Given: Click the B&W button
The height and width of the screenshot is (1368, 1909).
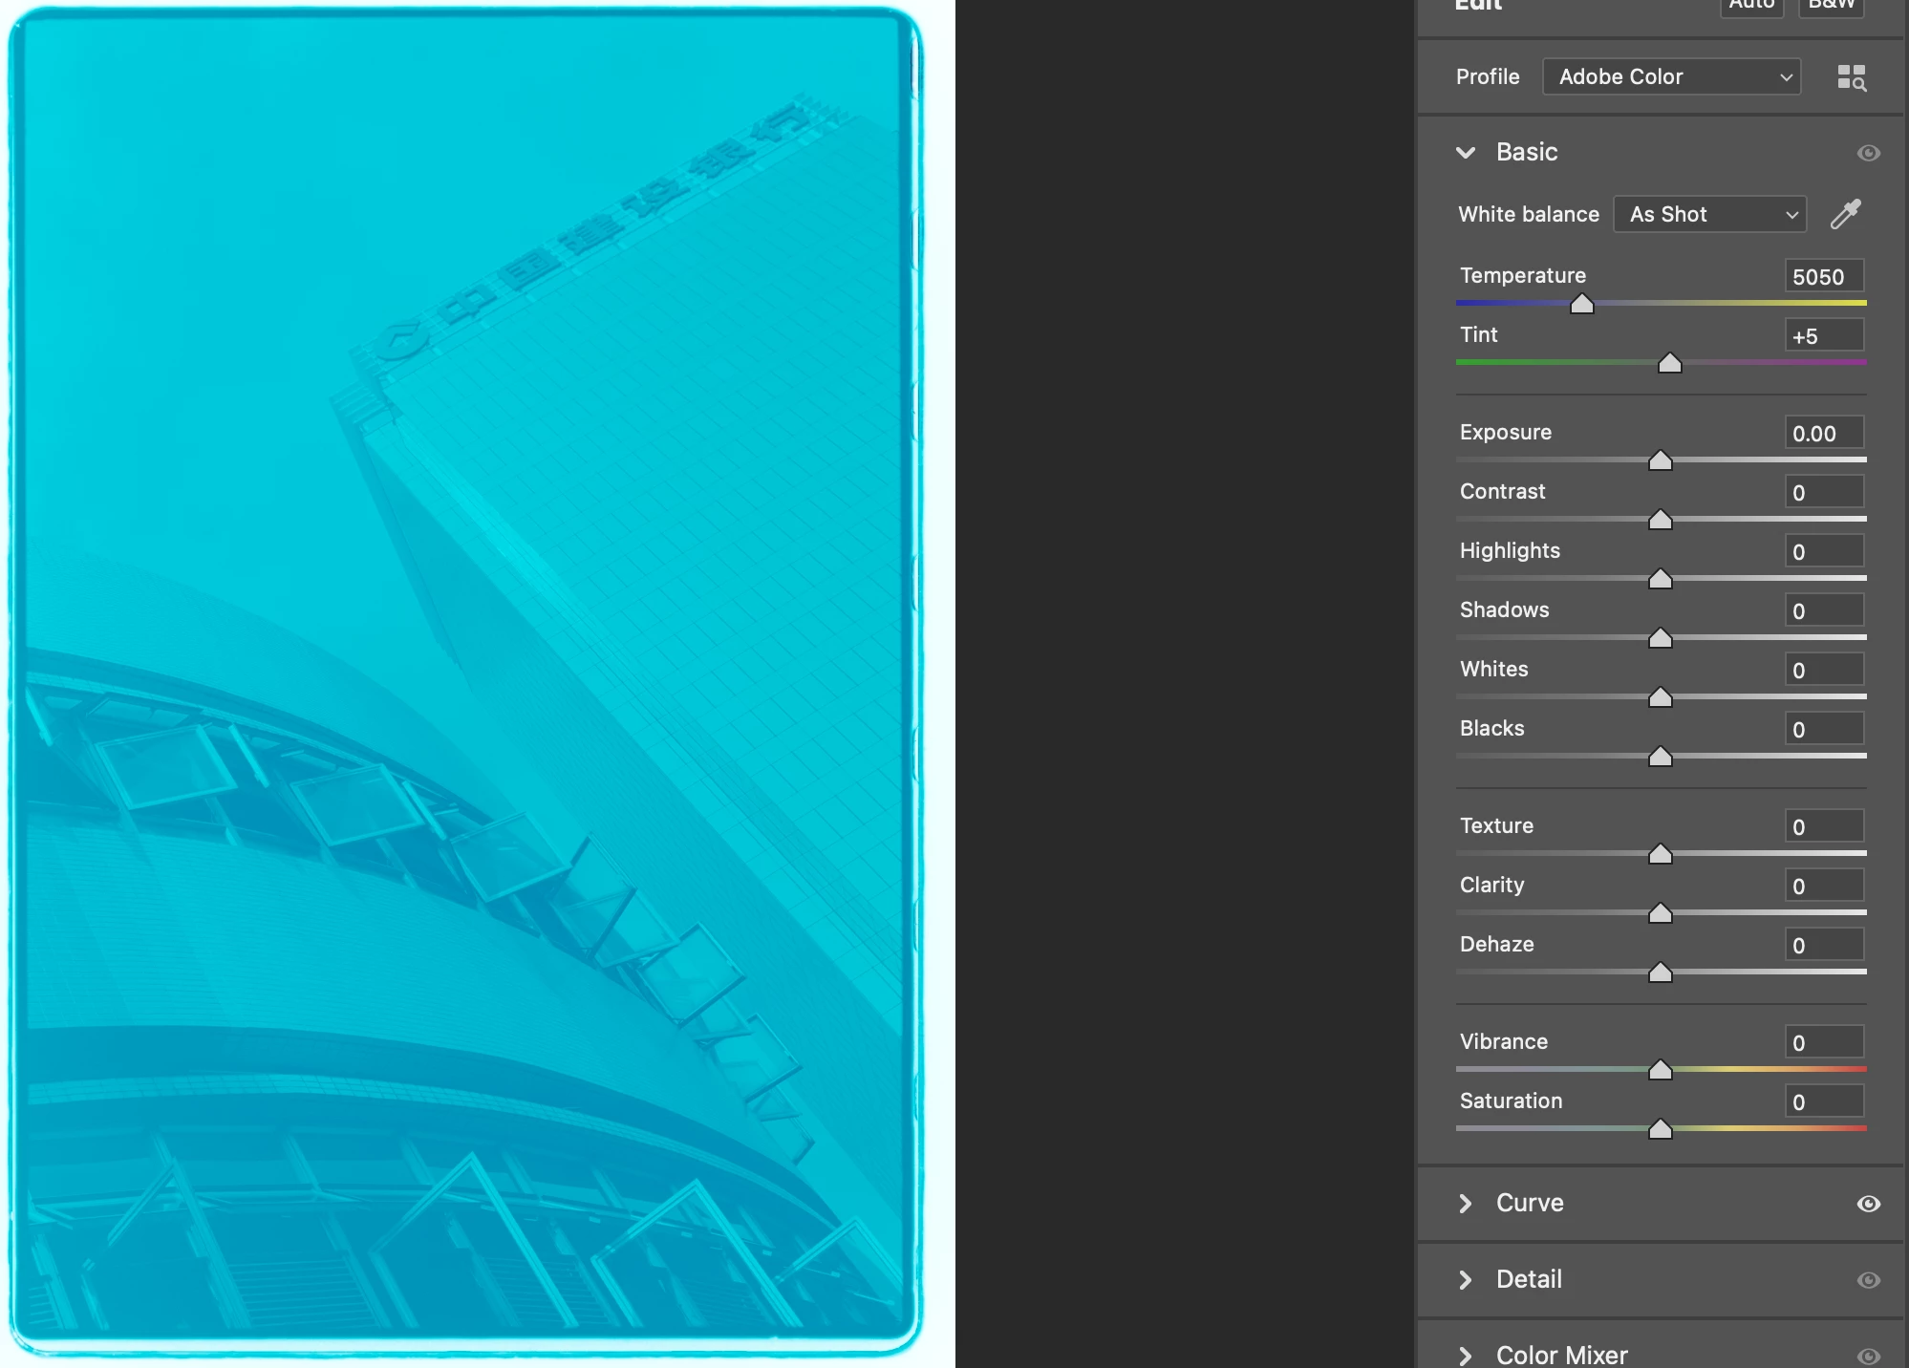Looking at the screenshot, I should coord(1831,6).
